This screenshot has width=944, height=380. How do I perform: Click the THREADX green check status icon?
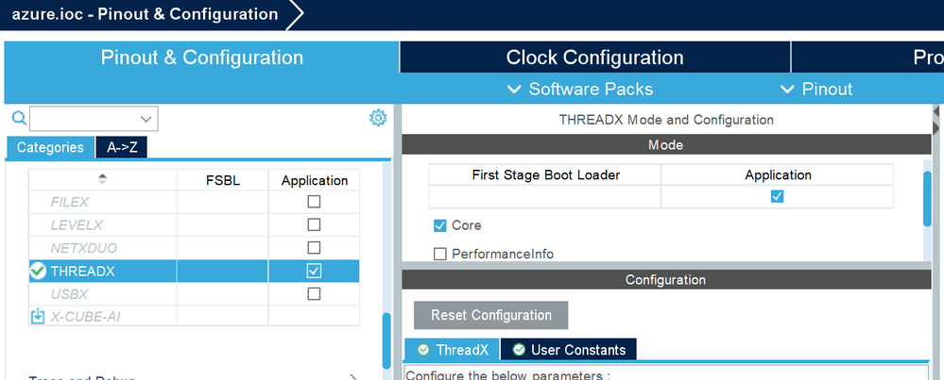(x=38, y=272)
